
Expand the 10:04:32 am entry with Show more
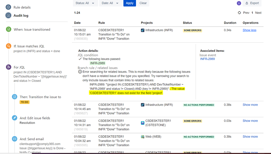(250, 137)
